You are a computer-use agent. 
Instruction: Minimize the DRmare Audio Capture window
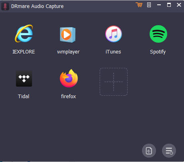pos(159,5)
